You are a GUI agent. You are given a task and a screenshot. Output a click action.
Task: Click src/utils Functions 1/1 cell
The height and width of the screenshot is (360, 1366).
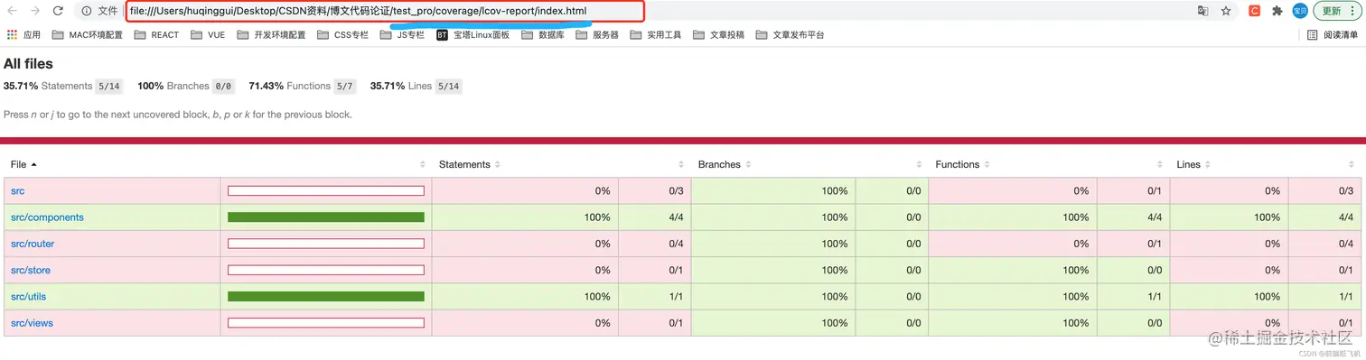coord(1134,297)
